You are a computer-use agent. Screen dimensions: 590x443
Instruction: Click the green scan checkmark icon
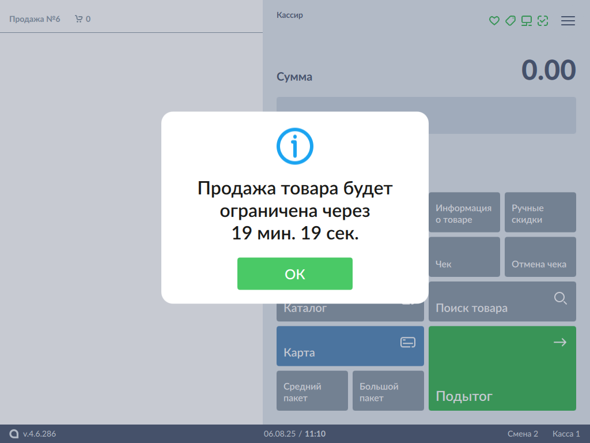click(x=542, y=21)
